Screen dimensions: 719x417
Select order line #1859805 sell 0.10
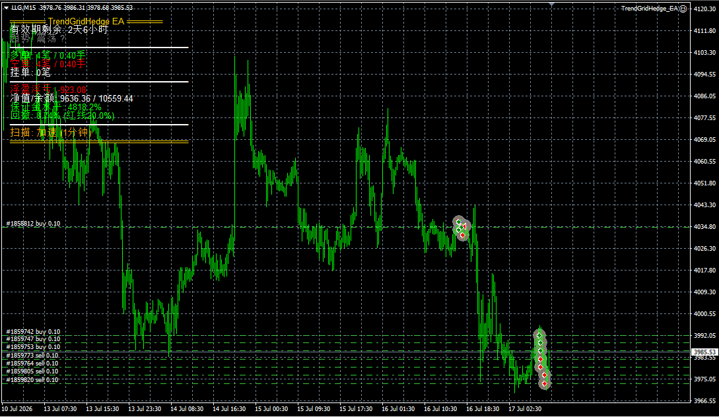click(32, 371)
